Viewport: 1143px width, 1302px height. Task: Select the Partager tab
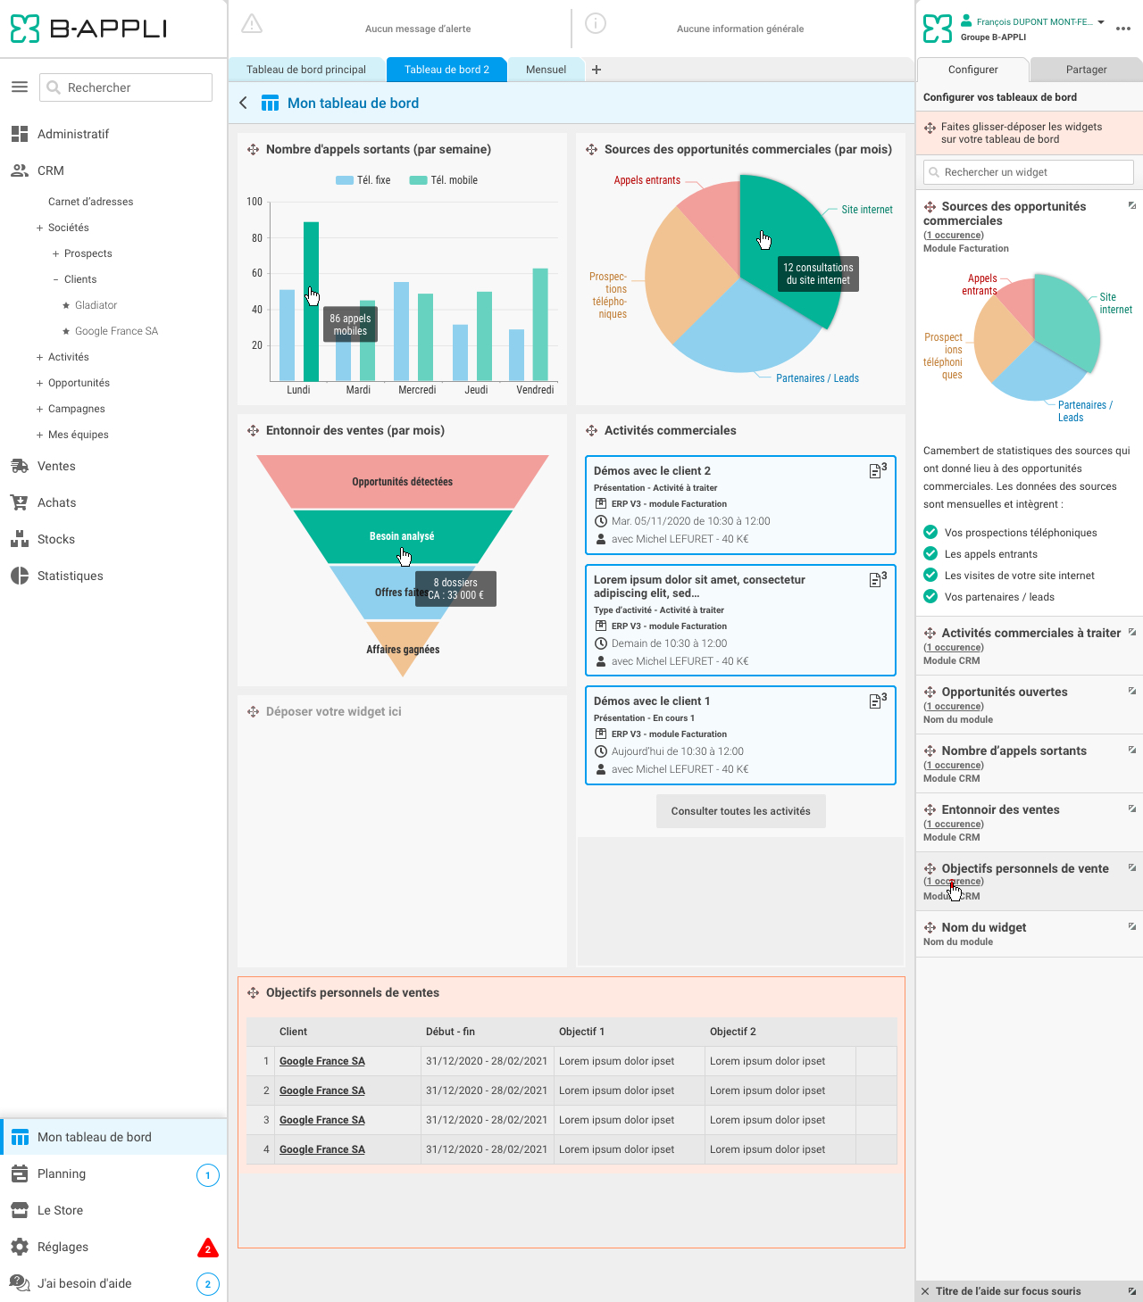(x=1086, y=70)
